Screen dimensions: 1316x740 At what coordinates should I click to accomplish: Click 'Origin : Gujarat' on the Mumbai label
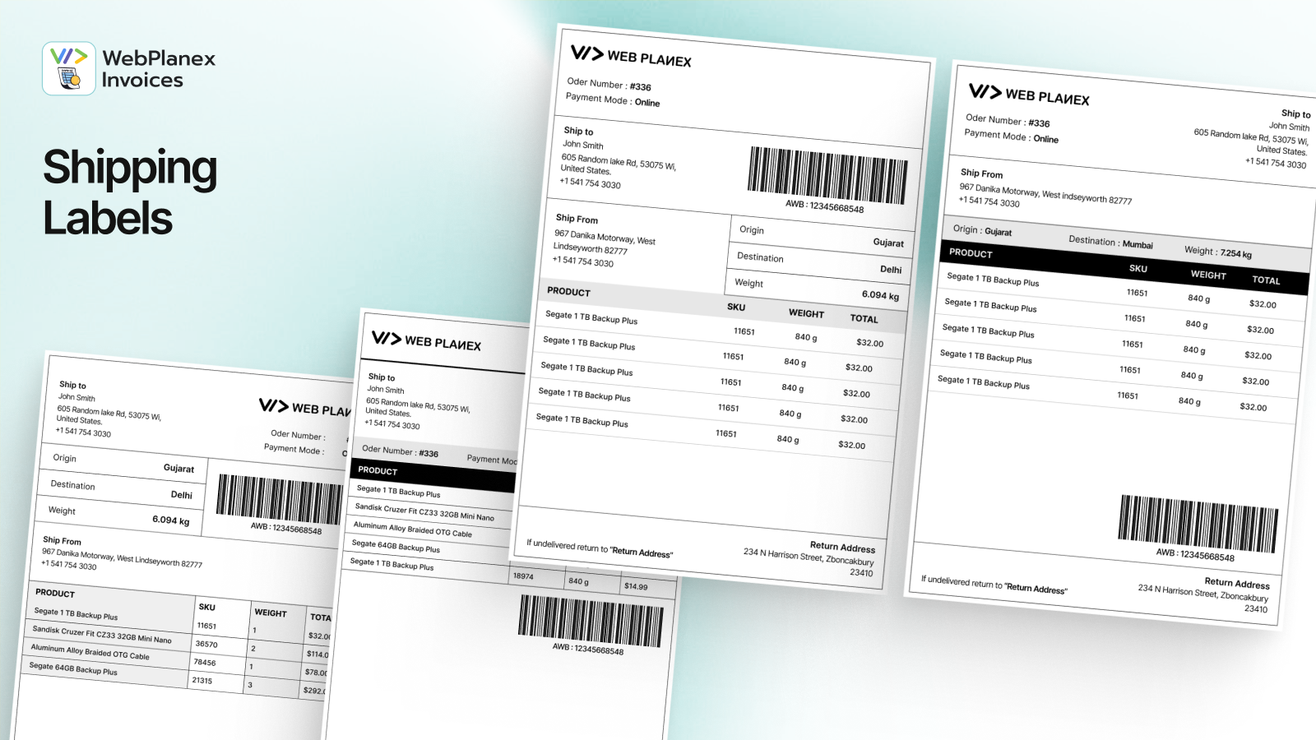click(982, 230)
